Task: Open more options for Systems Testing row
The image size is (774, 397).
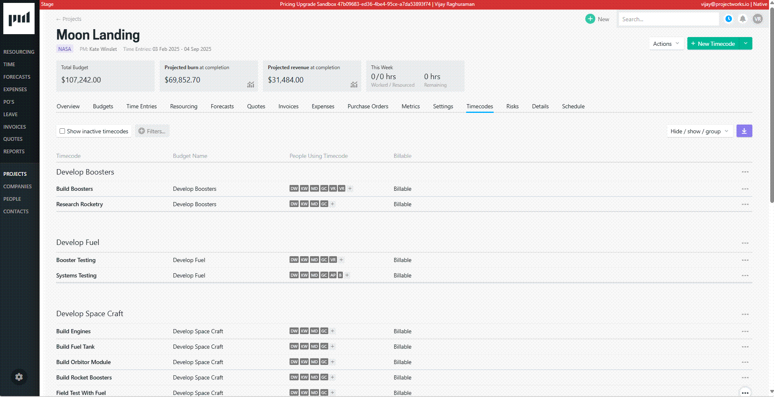Action: [x=745, y=275]
